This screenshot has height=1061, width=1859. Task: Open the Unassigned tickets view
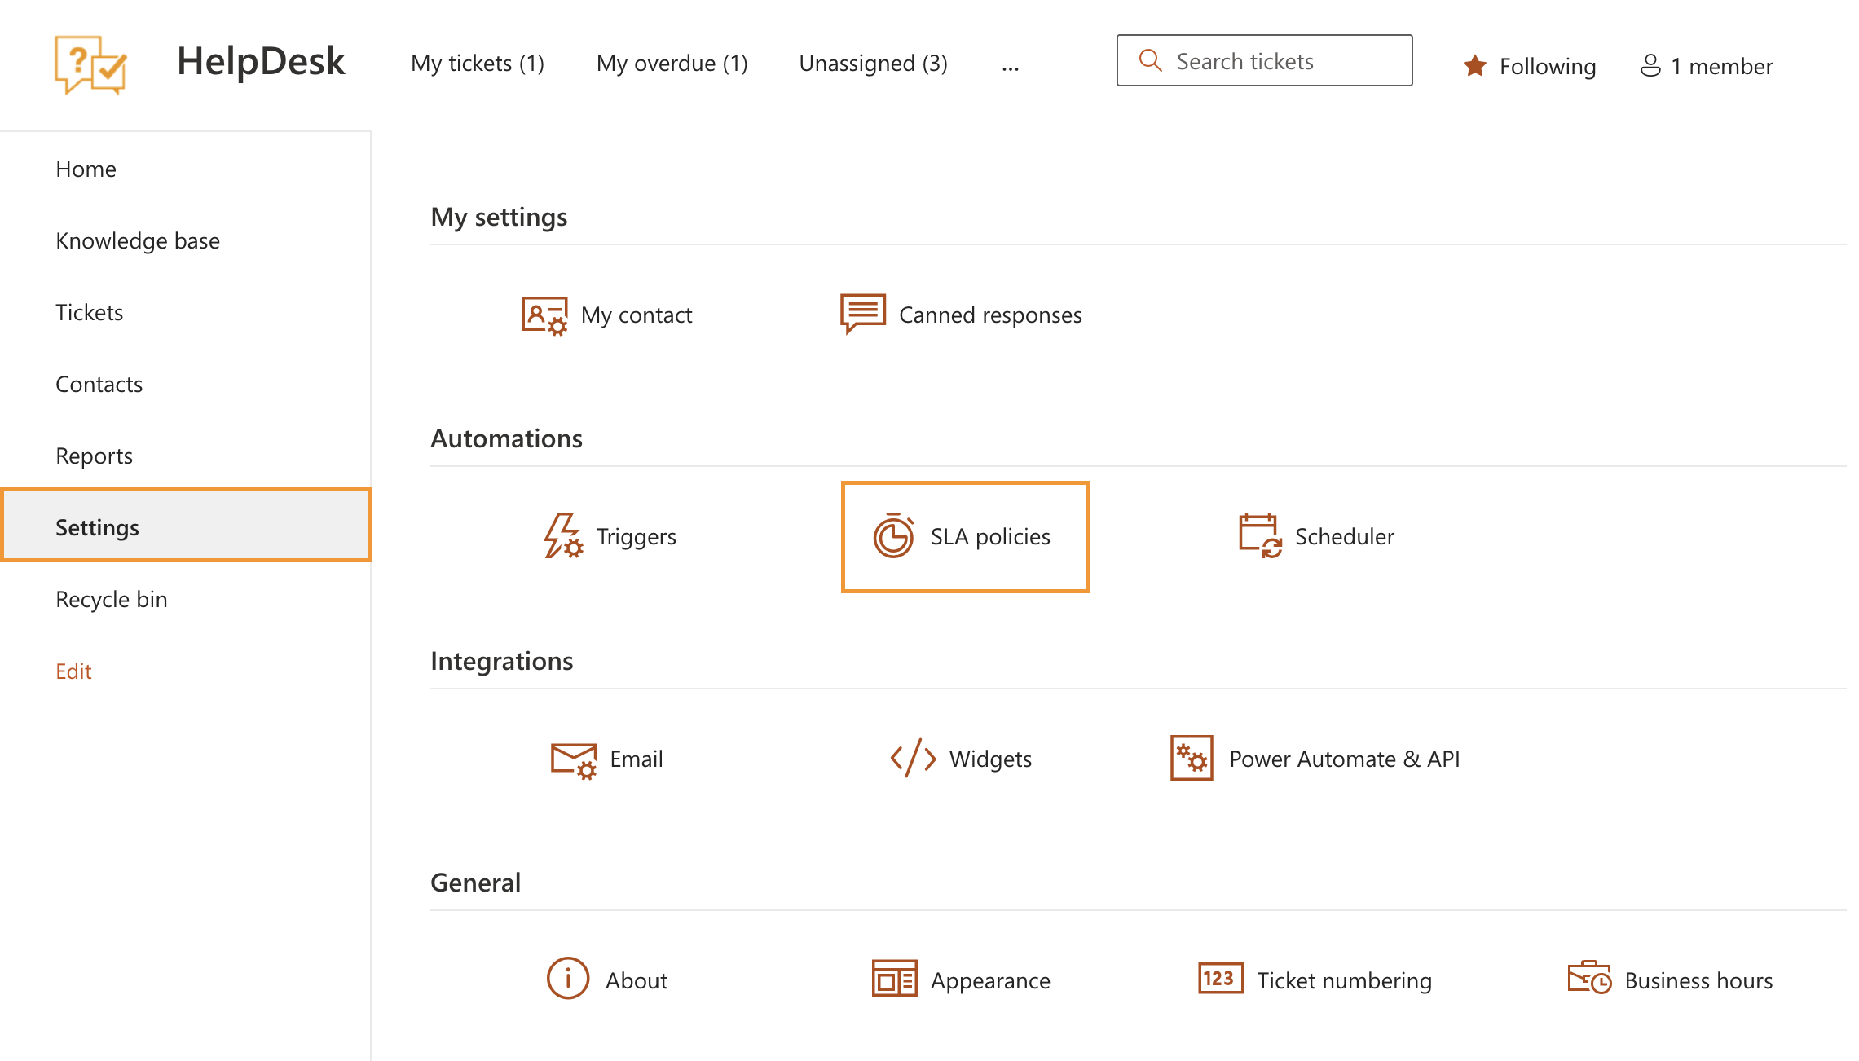(874, 63)
